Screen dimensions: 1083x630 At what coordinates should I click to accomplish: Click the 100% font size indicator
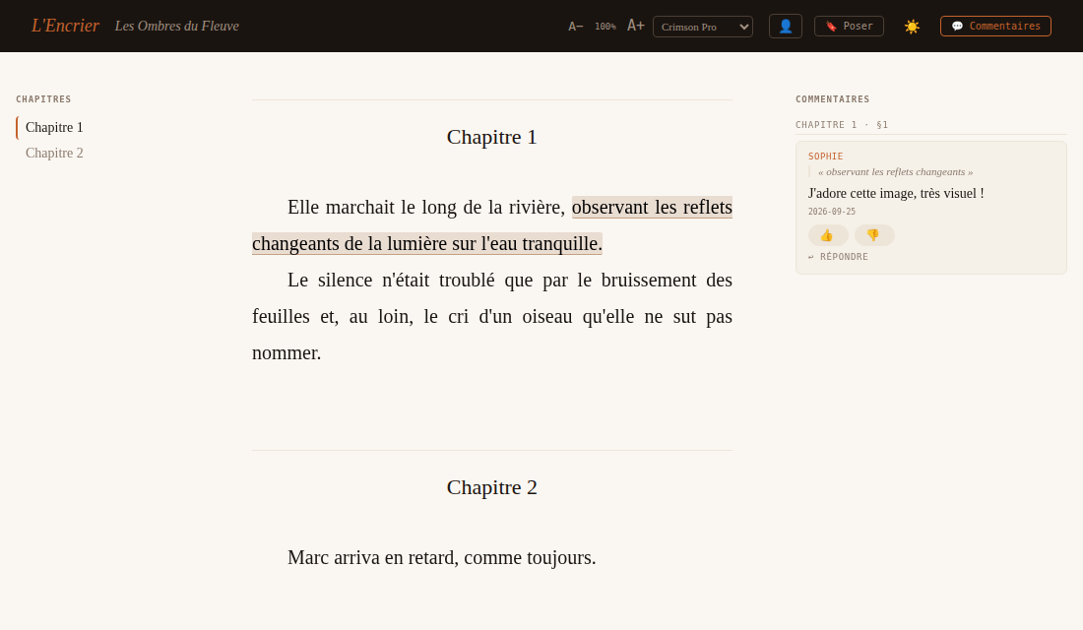[x=605, y=27]
